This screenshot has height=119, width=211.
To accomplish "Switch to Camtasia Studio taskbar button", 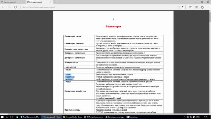I will pos(73,117).
